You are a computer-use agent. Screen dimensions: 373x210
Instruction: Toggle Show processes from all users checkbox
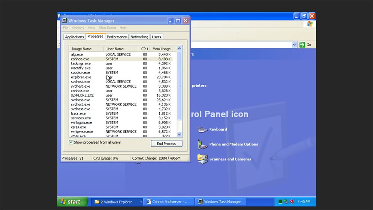tap(71, 142)
